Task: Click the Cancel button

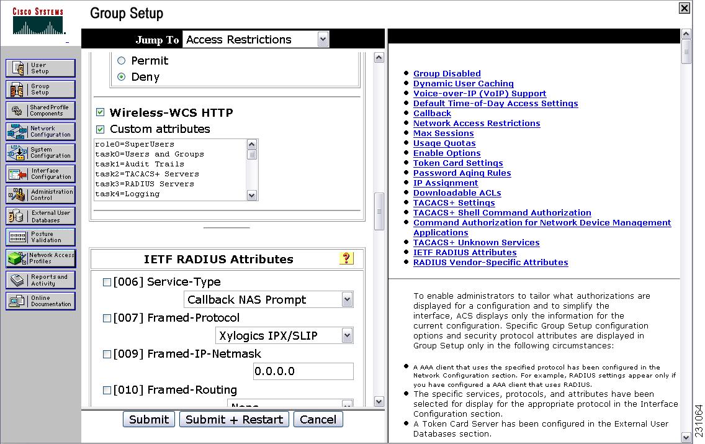Action: (318, 419)
